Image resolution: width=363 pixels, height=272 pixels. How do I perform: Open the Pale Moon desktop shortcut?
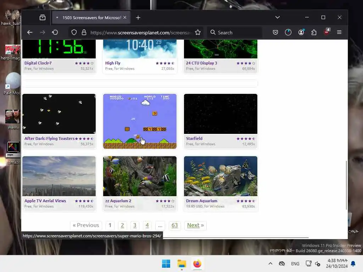click(x=12, y=84)
